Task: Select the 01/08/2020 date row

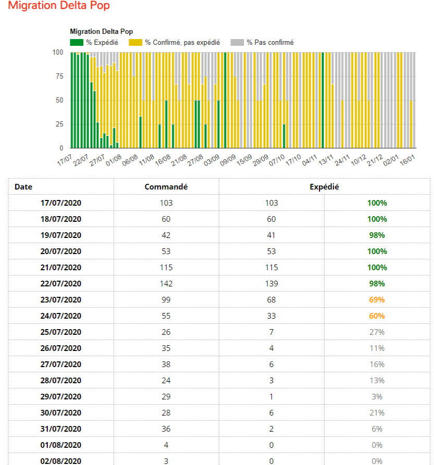Action: [x=61, y=445]
